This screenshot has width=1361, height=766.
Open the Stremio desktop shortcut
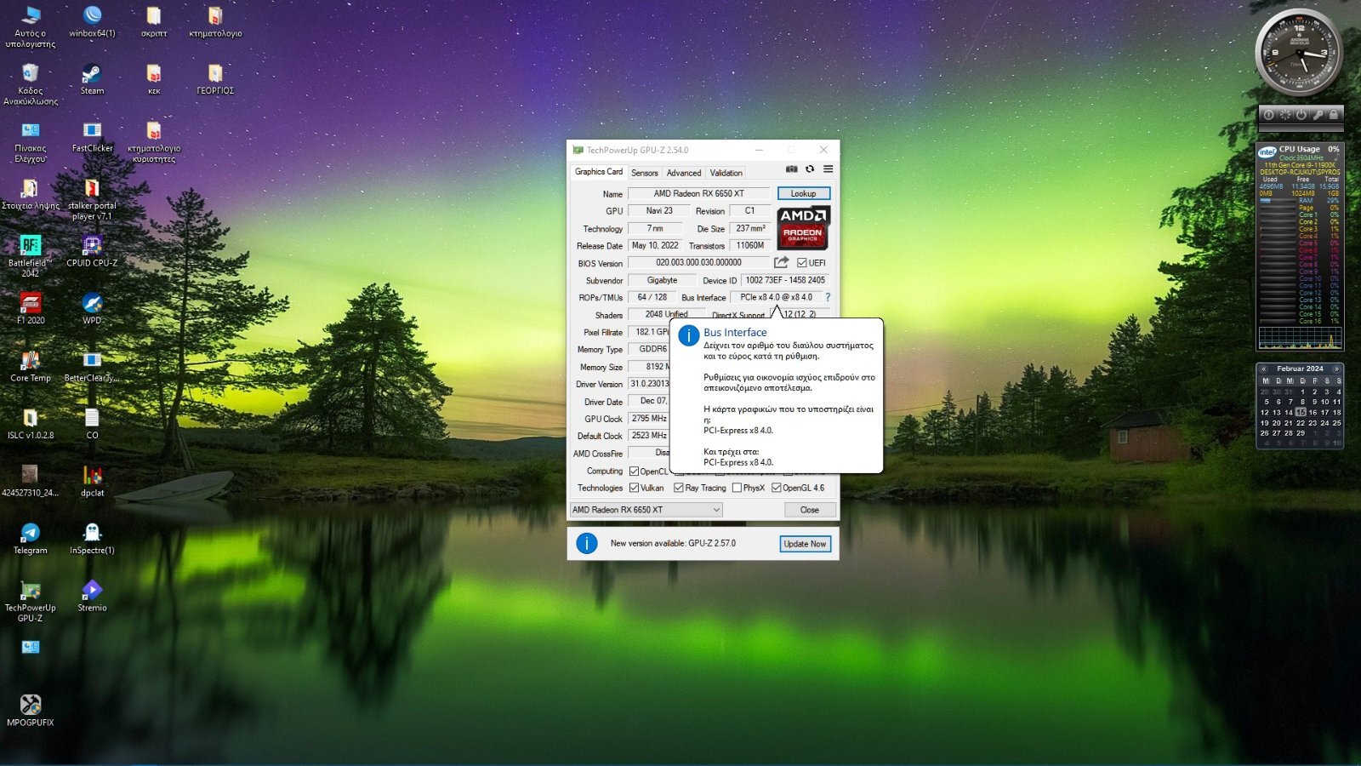tap(92, 597)
